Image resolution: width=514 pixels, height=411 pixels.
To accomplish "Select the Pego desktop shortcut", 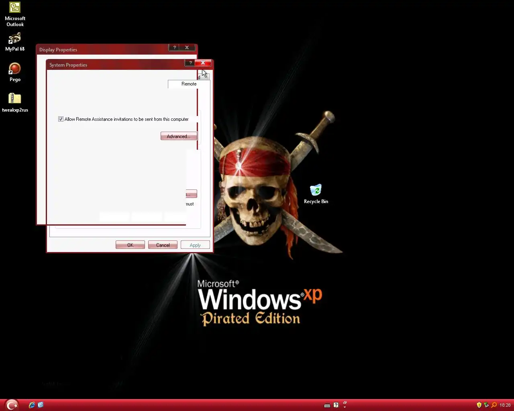I will tap(15, 72).
